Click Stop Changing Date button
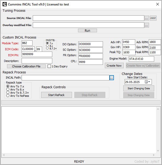 point(139,95)
